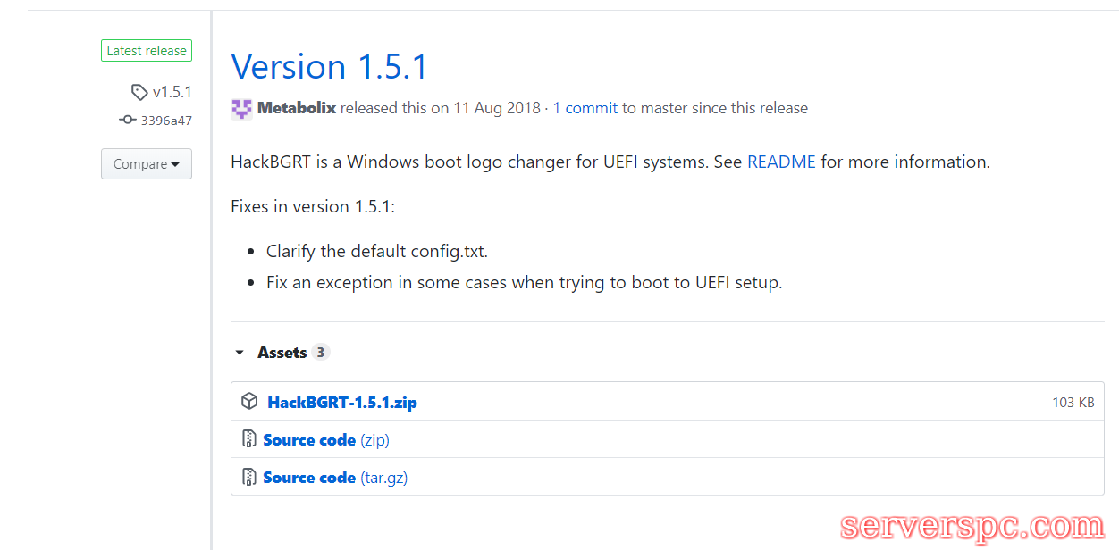Open commit 3396a47
This screenshot has width=1119, height=550.
(166, 121)
